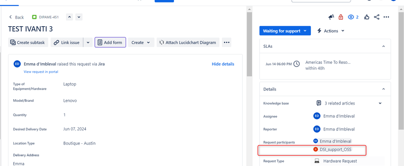Open the toolbar more options ellipsis
404x166 pixels.
pyautogui.click(x=226, y=42)
